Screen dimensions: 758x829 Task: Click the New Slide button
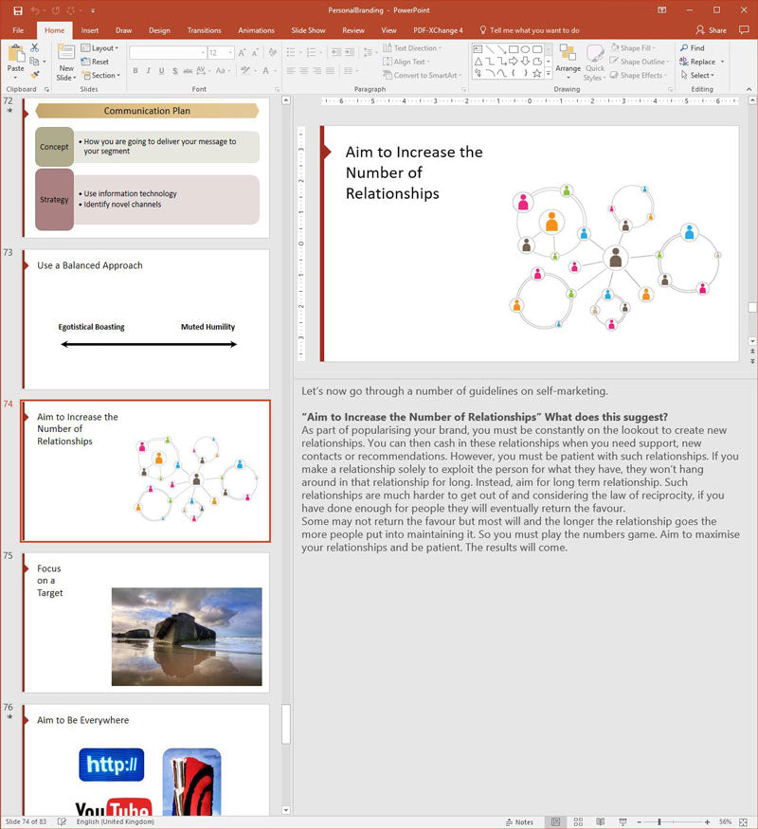[66, 63]
